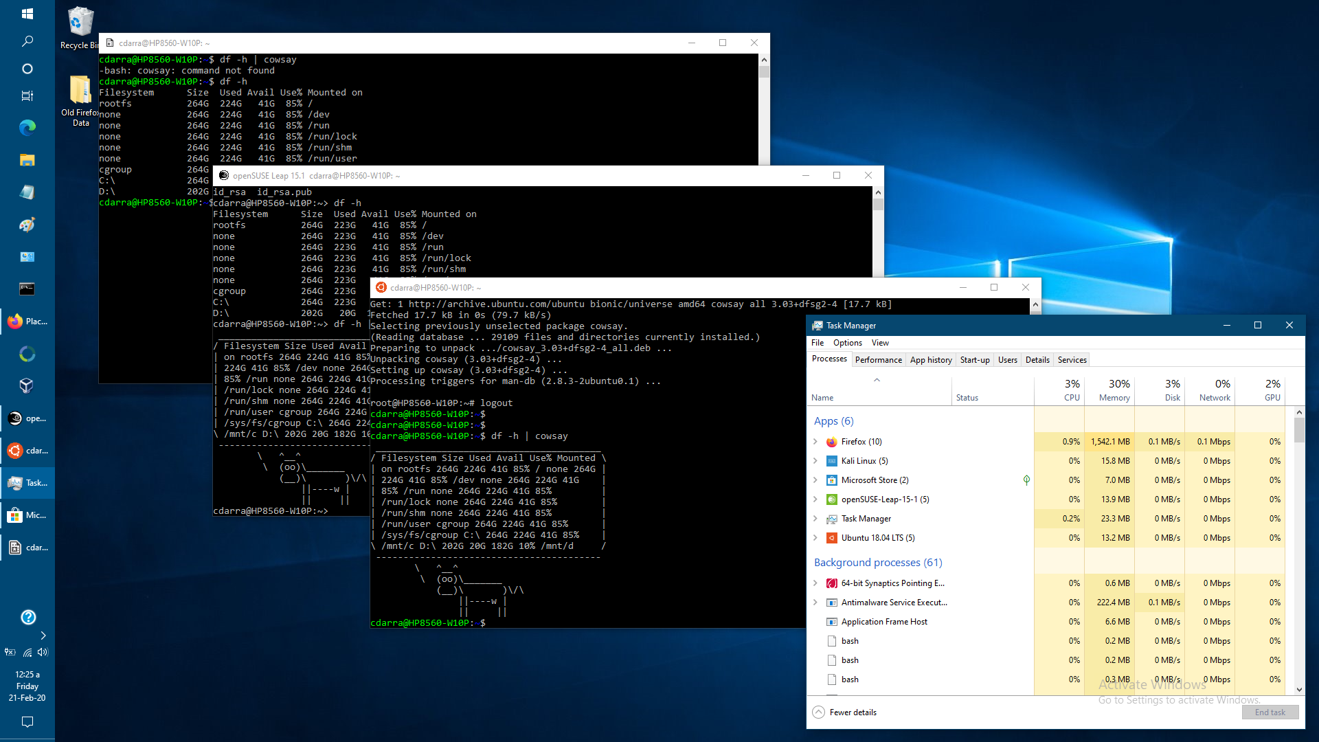This screenshot has width=1319, height=742.
Task: Open Microsoft Edge from the taskbar
Action: [27, 127]
